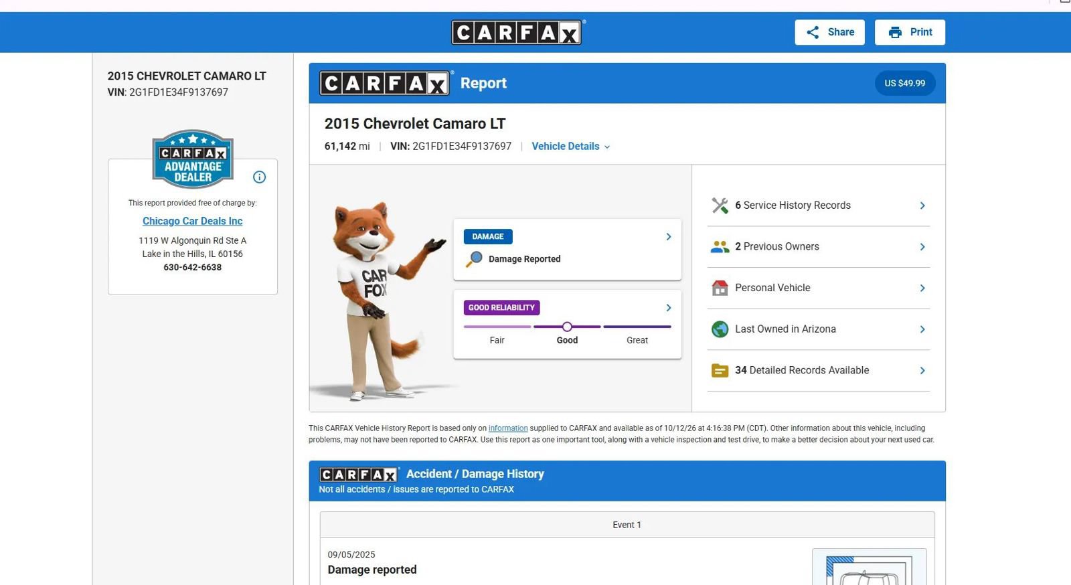
Task: Click the 'Damage reported' event heading
Action: point(372,570)
